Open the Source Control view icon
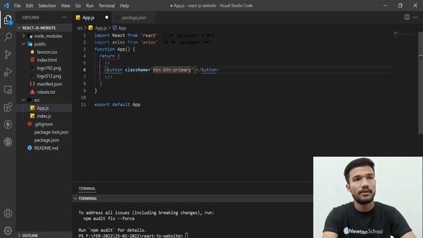 (x=8, y=54)
